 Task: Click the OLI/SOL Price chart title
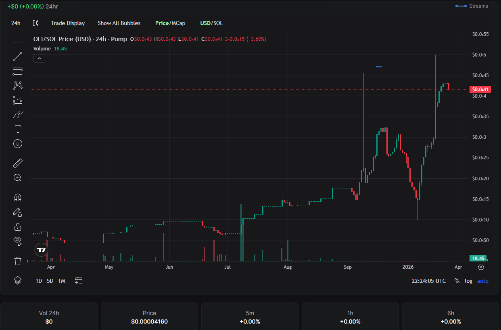[x=80, y=39]
